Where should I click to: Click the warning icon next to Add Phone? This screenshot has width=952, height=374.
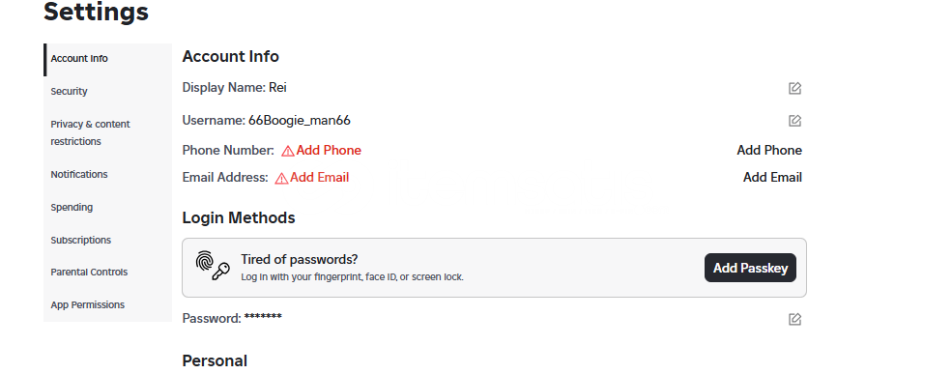click(288, 151)
